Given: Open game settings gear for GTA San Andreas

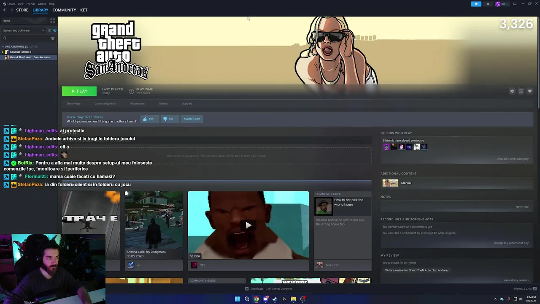Looking at the screenshot, I should coord(512,91).
